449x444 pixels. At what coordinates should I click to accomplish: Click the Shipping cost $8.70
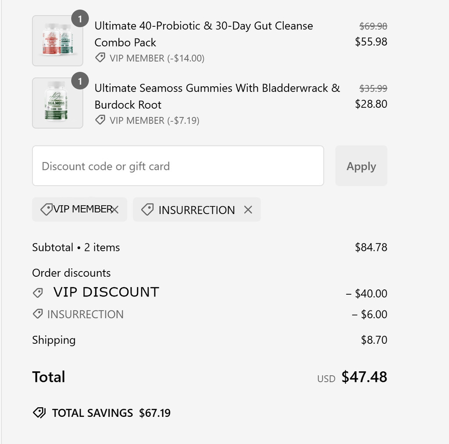pos(374,340)
